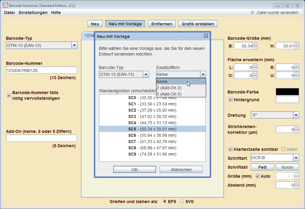The image size is (305, 209).
Task: Close the Neu mit Vorlage dialog
Action: pyautogui.click(x=206, y=36)
